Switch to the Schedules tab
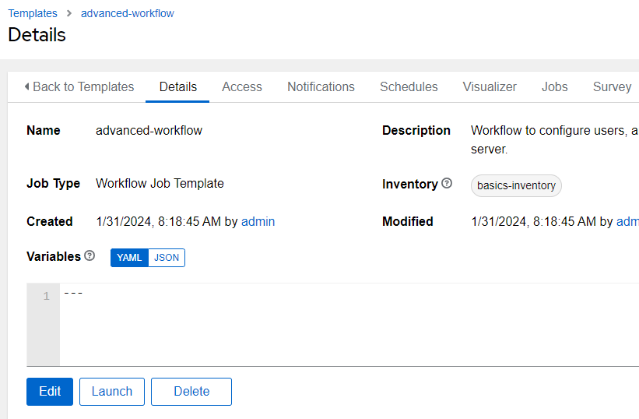The image size is (639, 419). pyautogui.click(x=409, y=86)
